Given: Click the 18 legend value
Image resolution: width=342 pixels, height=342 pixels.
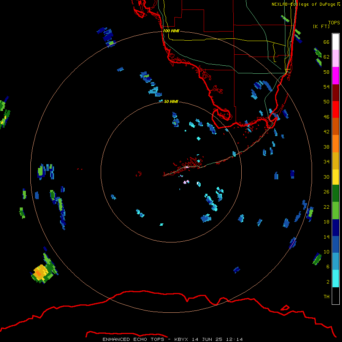Looking at the screenshot, I should pos(326,222).
